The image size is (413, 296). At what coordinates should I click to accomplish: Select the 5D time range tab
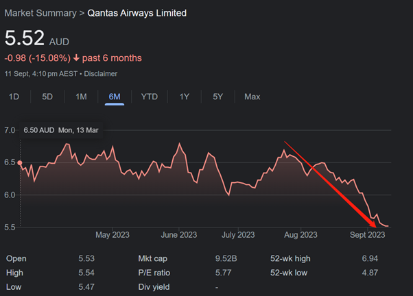pos(47,97)
